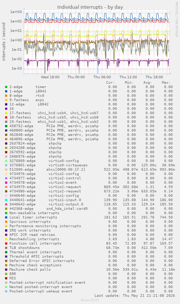Click the 169.57 max value for Function call
180x304 pixels.
click(x=166, y=243)
